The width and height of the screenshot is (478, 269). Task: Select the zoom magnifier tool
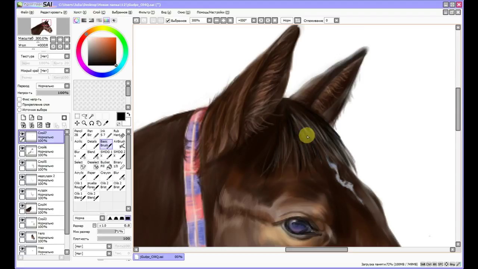point(84,123)
